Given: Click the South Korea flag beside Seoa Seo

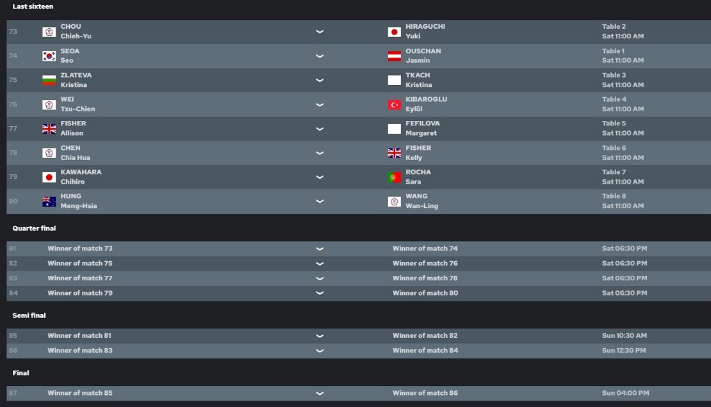Looking at the screenshot, I should click(x=49, y=56).
